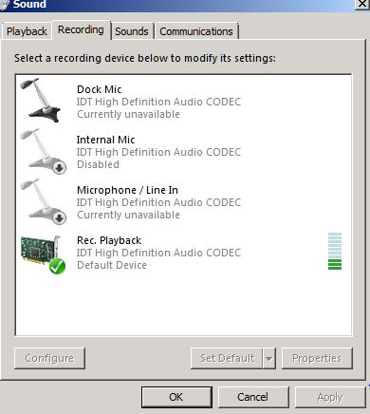The height and width of the screenshot is (414, 370).
Task: Open the Sounds tab
Action: 132,31
